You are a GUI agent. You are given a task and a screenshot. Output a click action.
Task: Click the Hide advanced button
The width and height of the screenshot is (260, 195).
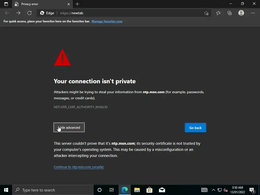pos(69,127)
